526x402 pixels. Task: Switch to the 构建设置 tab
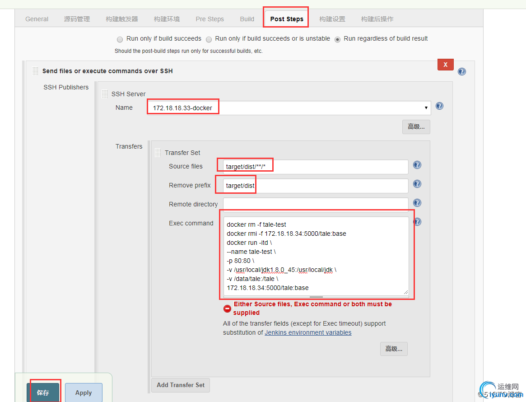[332, 19]
